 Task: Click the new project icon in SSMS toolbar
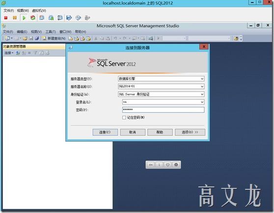pos(7,38)
